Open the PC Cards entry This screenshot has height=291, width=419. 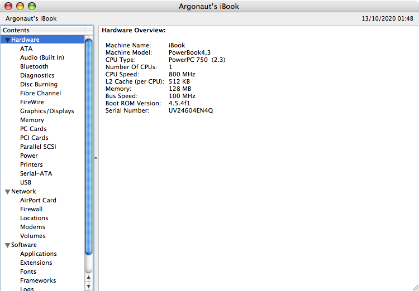(x=33, y=129)
